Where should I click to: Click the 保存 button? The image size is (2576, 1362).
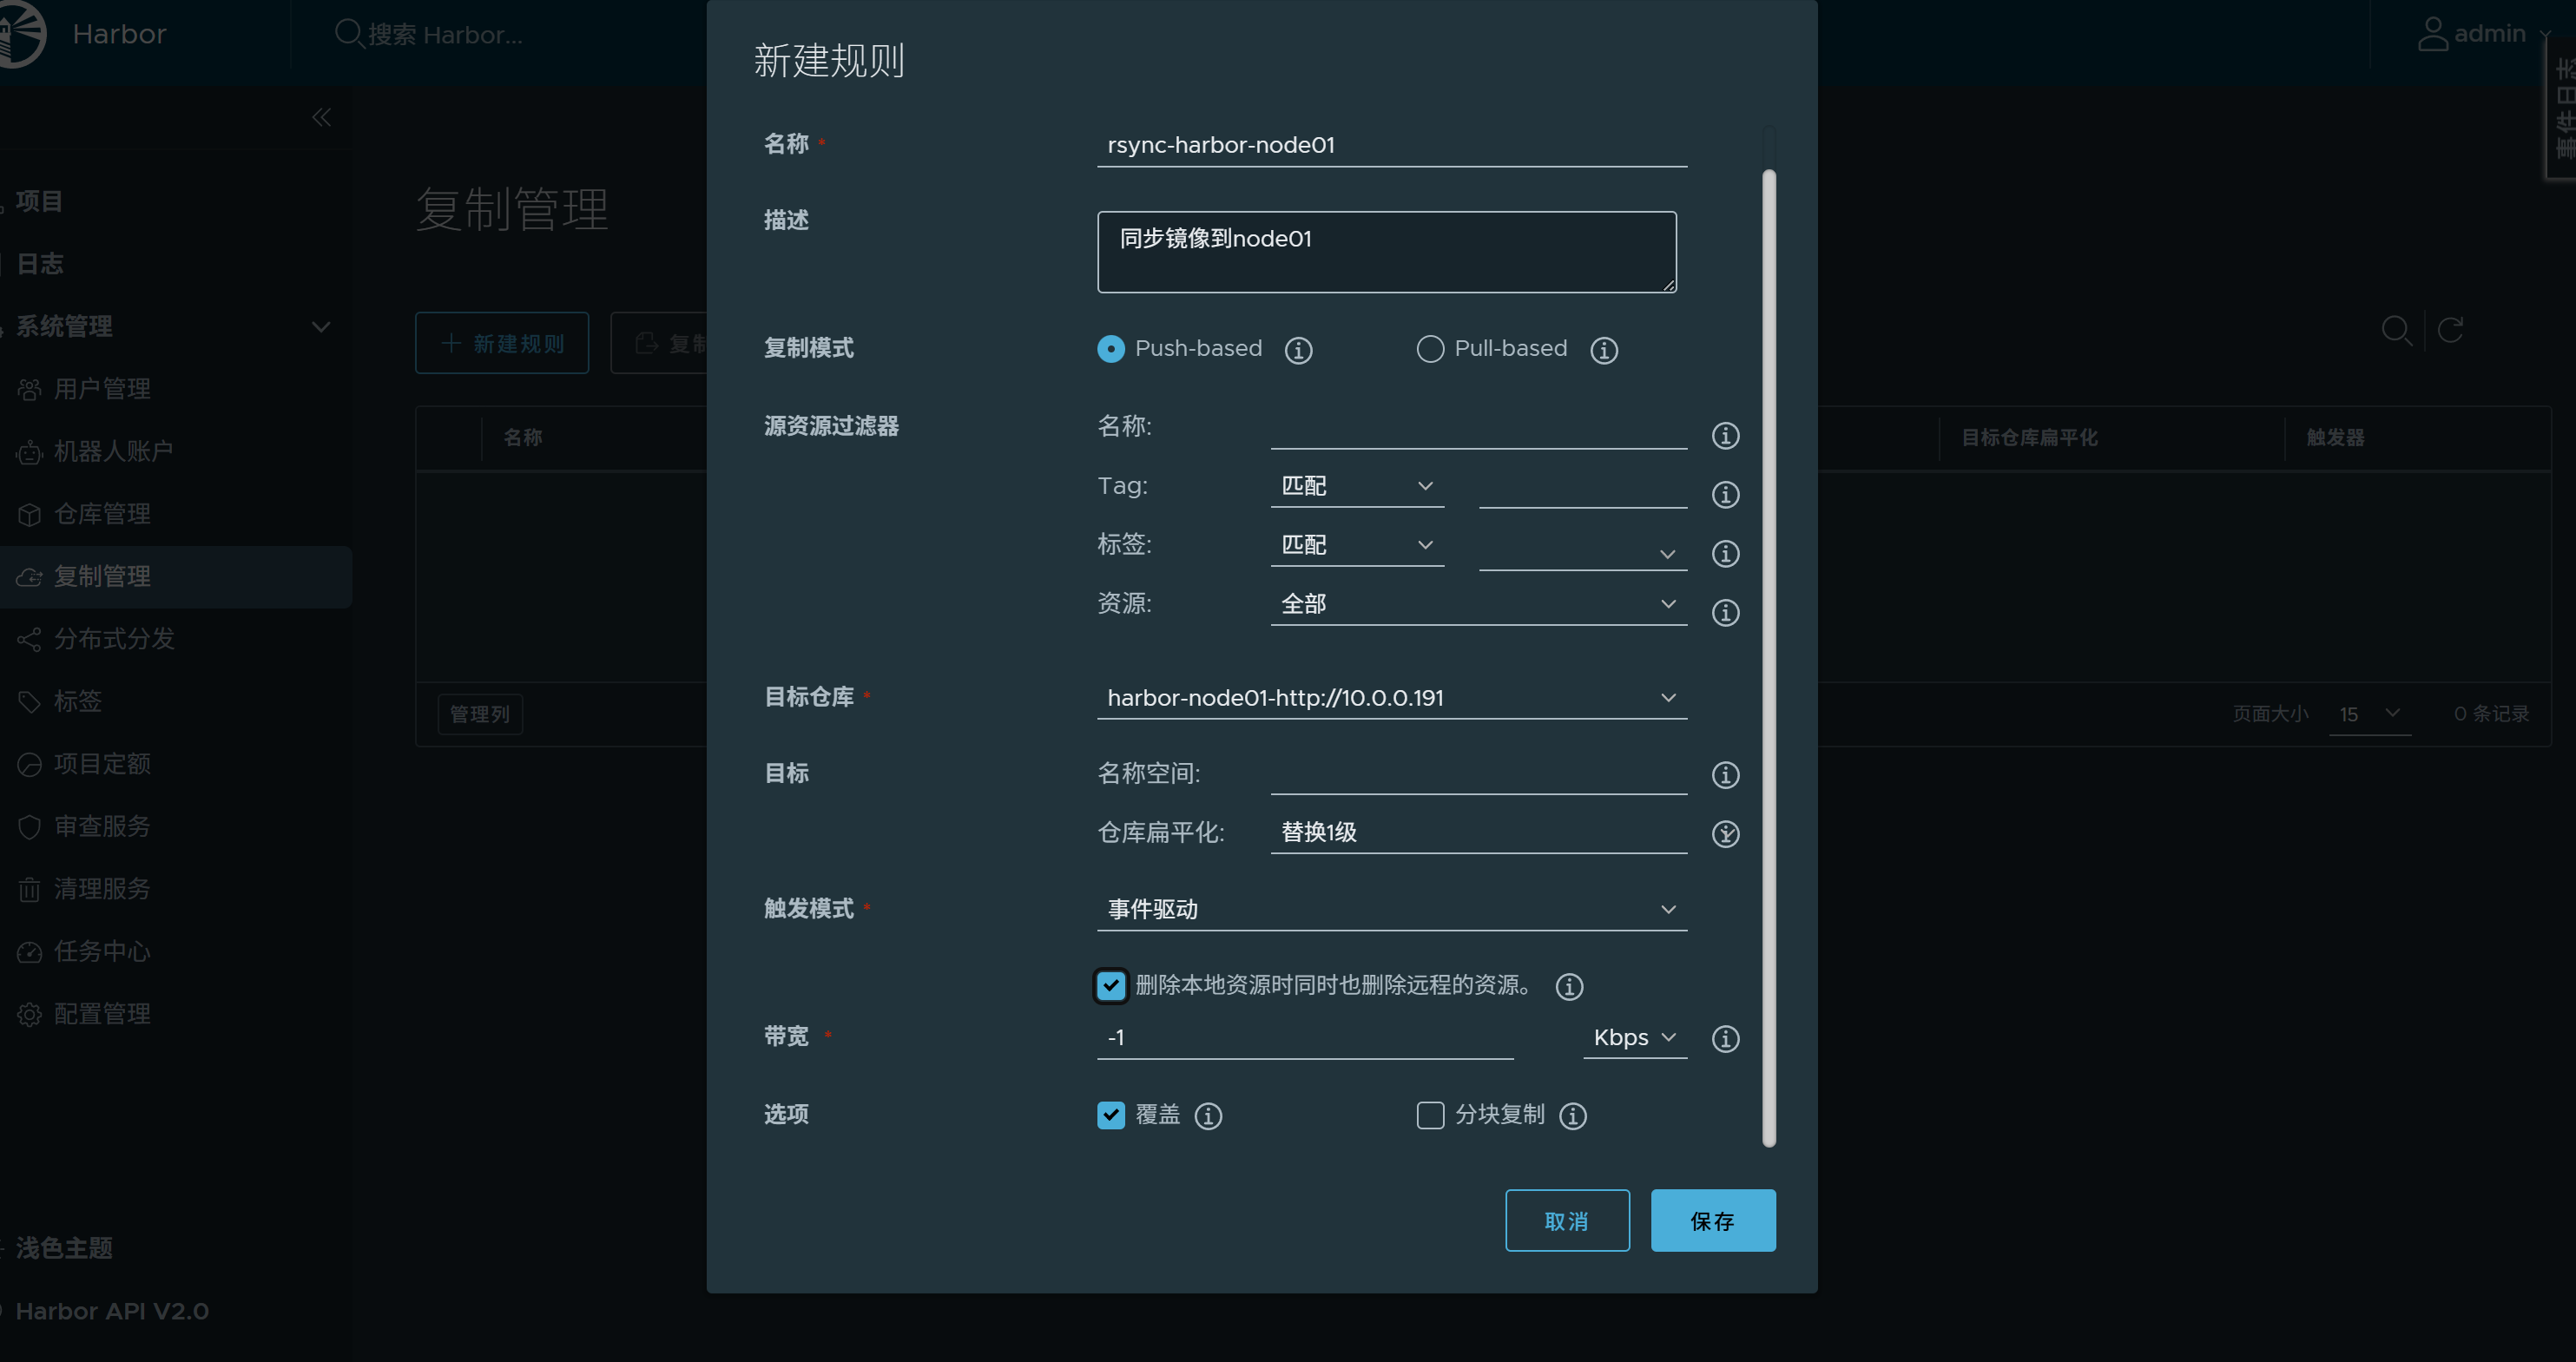click(x=1712, y=1221)
